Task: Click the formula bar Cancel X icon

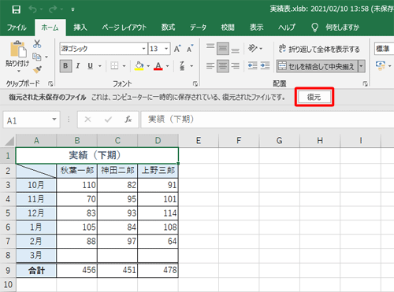Action: 87,120
